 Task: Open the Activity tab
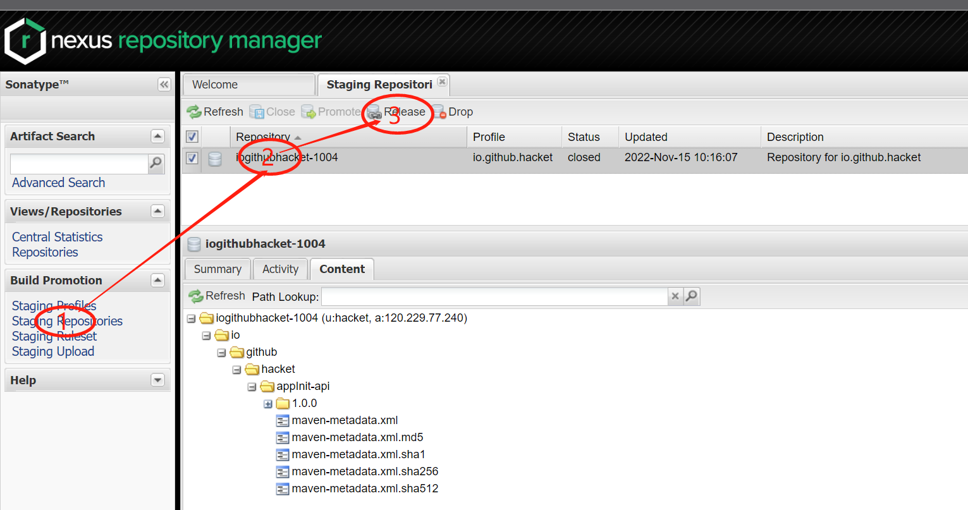click(280, 269)
